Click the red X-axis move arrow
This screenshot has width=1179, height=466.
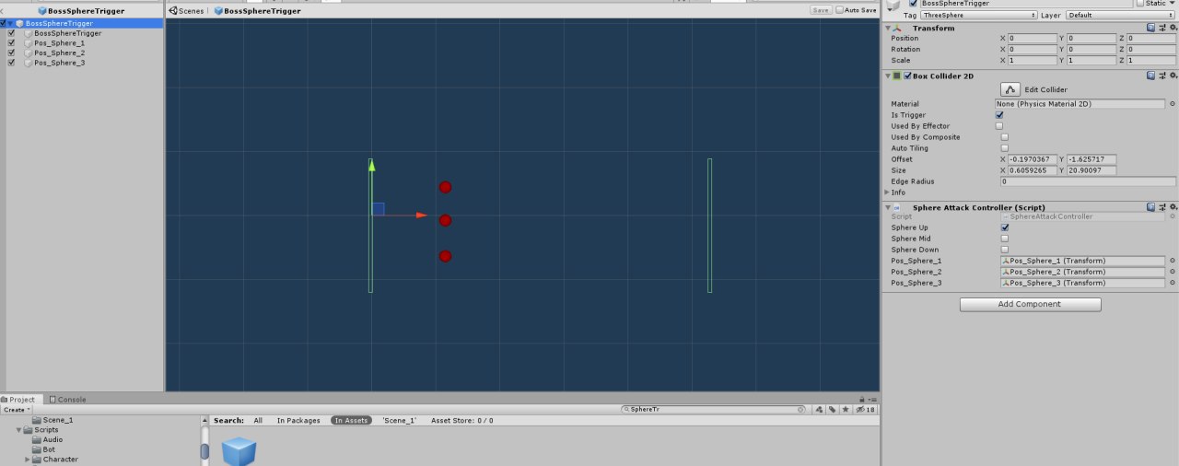coord(421,216)
